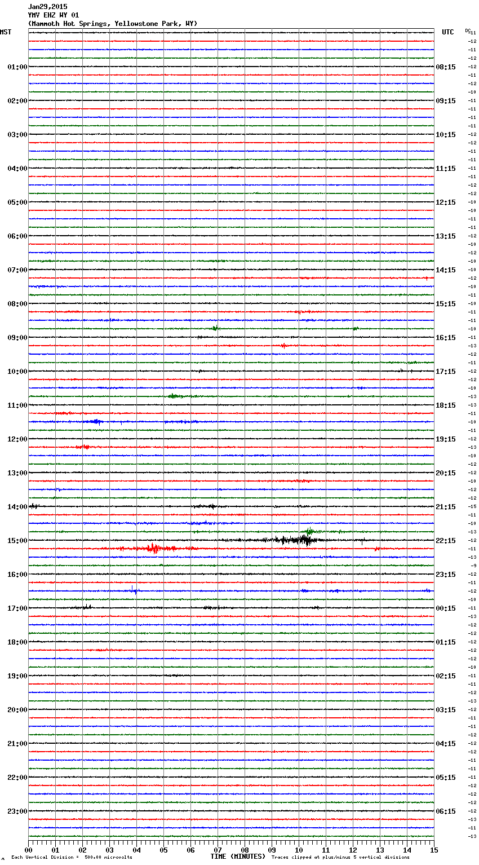The width and height of the screenshot is (479, 865).
Task: Click the 12:15 UTC time label
Action: point(446,202)
